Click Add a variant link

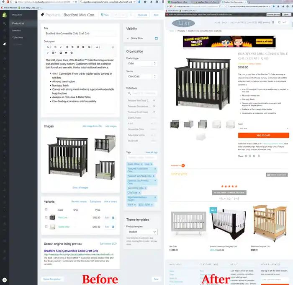(111, 201)
